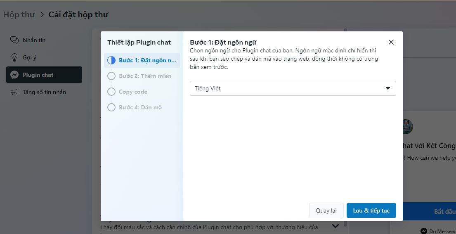Open the Tiếng Việt language dropdown

pos(293,88)
